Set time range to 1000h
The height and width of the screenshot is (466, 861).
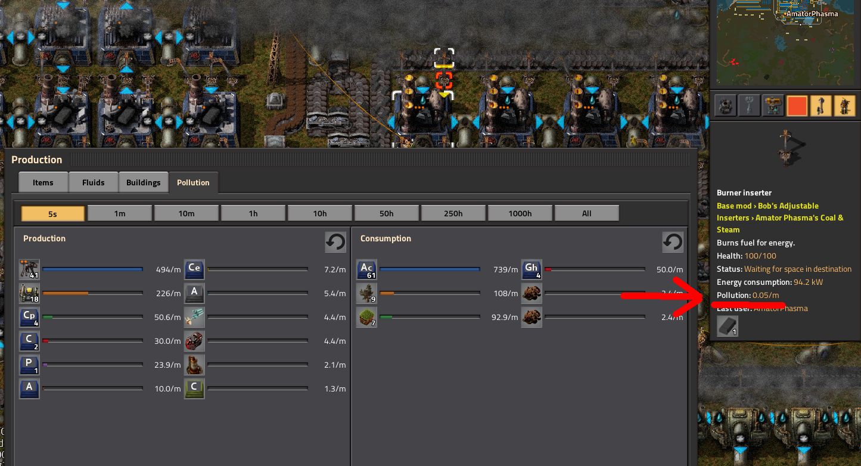[x=520, y=213]
